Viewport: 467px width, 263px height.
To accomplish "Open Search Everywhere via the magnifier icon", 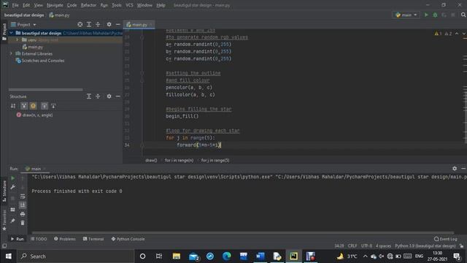I will (x=463, y=15).
